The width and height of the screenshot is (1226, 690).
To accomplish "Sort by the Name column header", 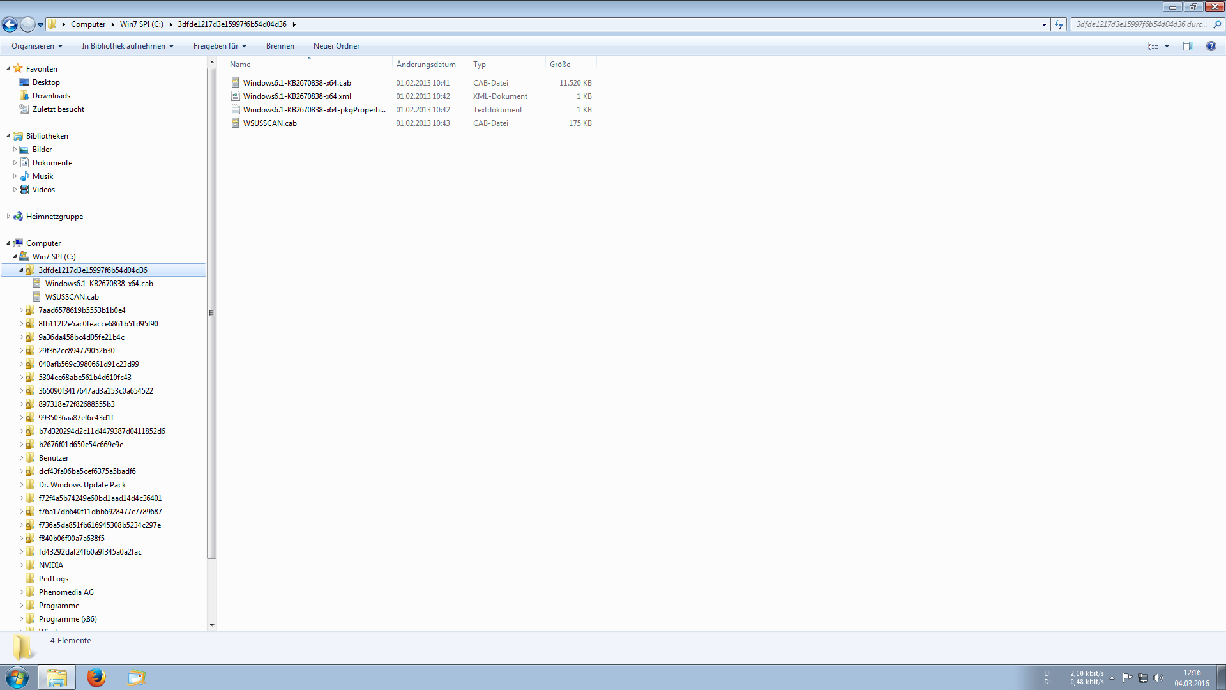I will (x=310, y=65).
